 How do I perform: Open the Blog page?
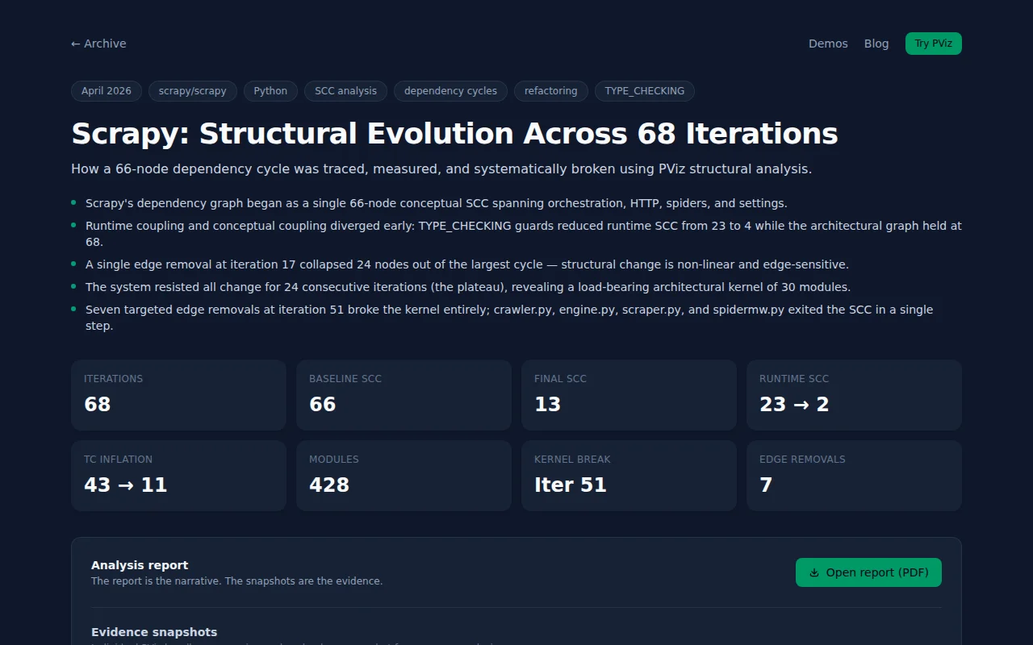pyautogui.click(x=876, y=44)
